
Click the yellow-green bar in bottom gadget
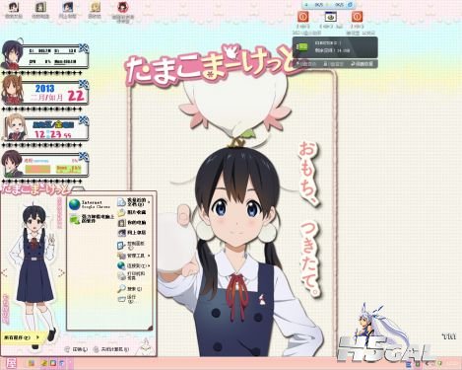coord(68,169)
